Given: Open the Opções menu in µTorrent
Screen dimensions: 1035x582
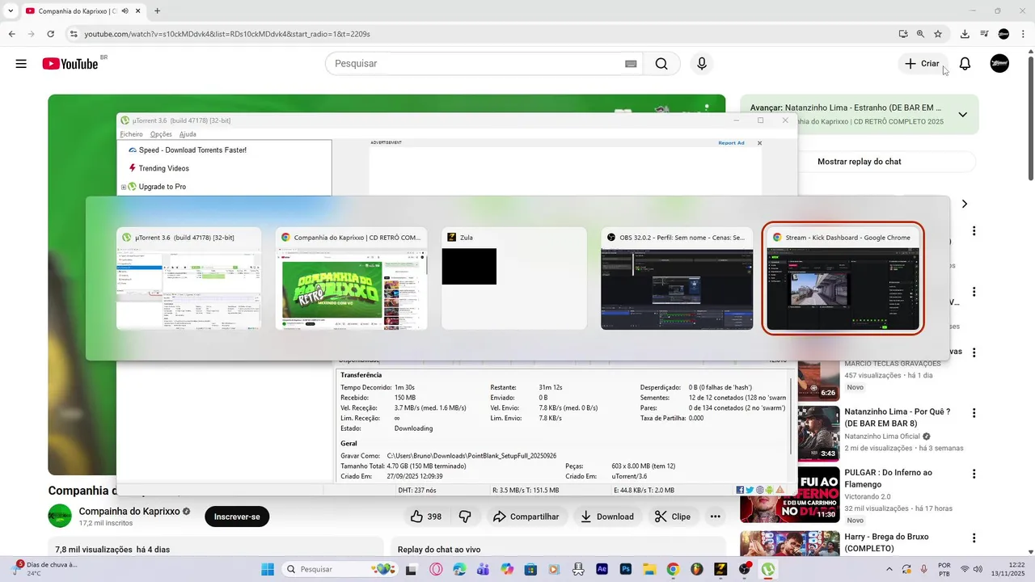Looking at the screenshot, I should 161,134.
